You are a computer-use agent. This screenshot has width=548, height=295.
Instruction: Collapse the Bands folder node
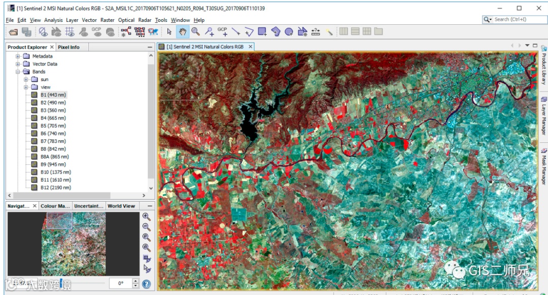[x=17, y=71]
